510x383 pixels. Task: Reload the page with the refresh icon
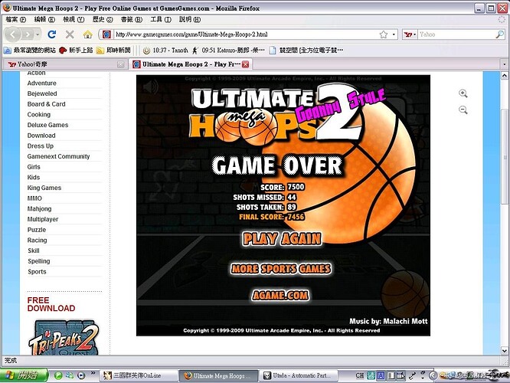coord(52,34)
